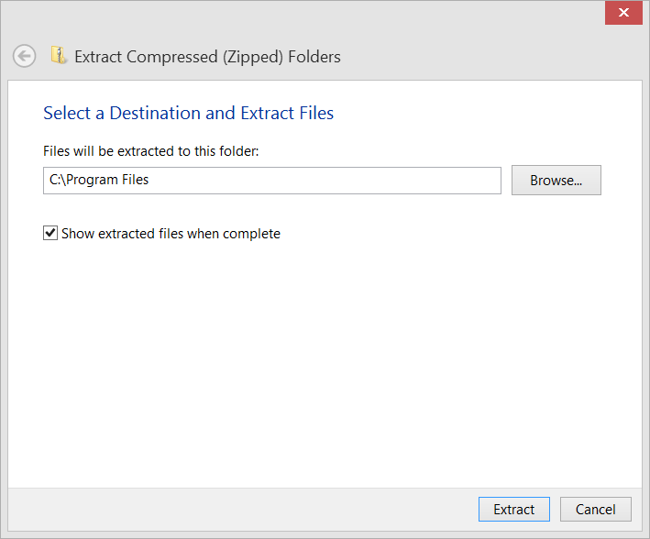Image resolution: width=650 pixels, height=539 pixels.
Task: Click the zipped folder icon in header
Action: (59, 55)
